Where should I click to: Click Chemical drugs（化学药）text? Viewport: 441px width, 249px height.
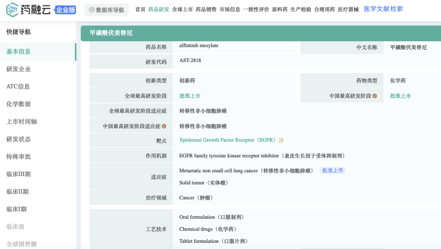209,229
